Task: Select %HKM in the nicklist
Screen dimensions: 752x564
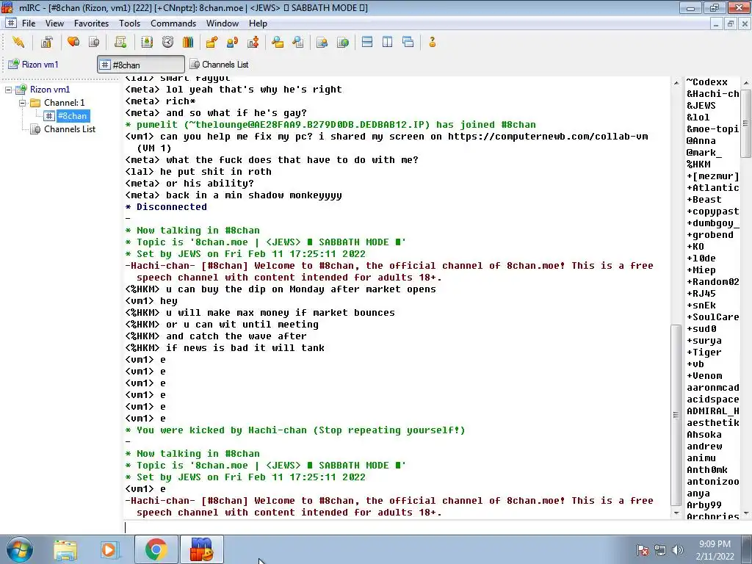Action: (x=698, y=164)
